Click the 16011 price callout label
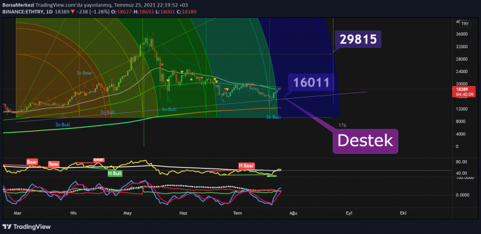 tap(311, 83)
